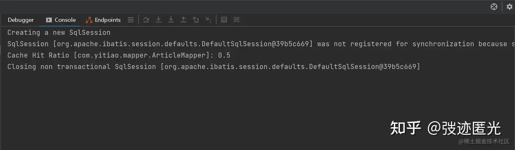Image resolution: width=515 pixels, height=150 pixels.
Task: Click the Force Step Into icon
Action: pos(171,20)
